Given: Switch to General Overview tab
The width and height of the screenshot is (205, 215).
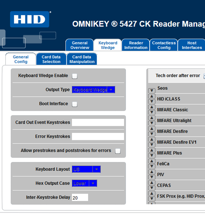Looking at the screenshot, I should click(x=80, y=45).
